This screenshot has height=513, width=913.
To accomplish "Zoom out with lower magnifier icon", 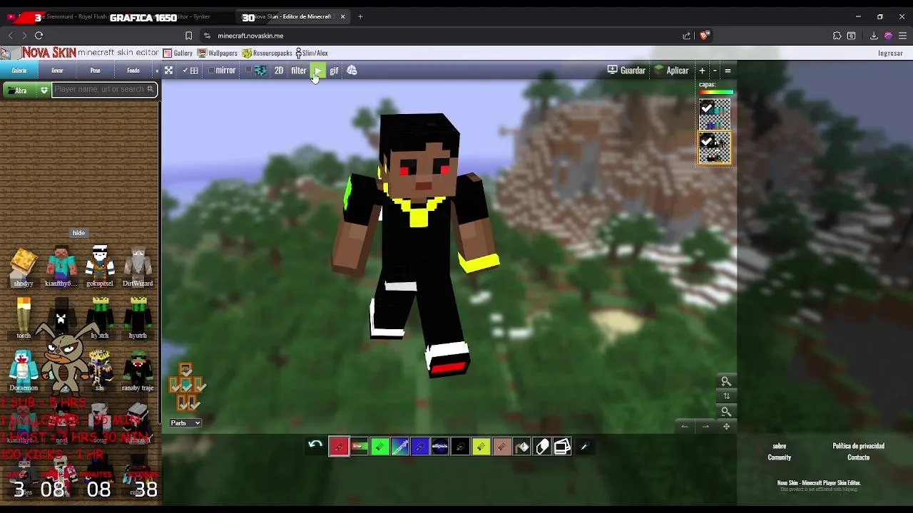I will coord(726,411).
